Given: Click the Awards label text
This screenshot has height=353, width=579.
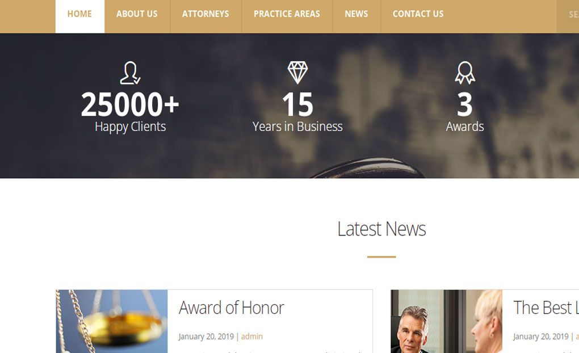Looking at the screenshot, I should point(465,127).
